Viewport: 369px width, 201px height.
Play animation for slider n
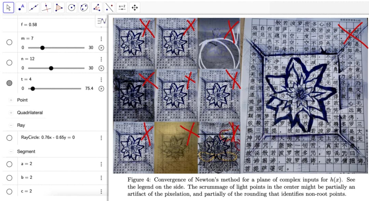101,68
